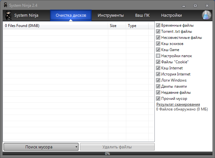The image size is (215, 158).
Task: Toggle Логи Windows checkbox
Action: click(158, 80)
